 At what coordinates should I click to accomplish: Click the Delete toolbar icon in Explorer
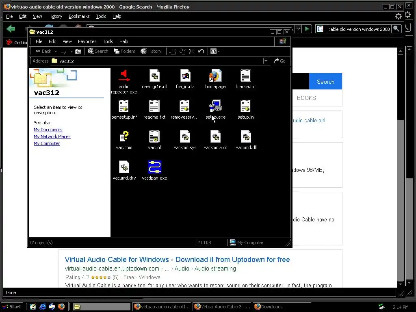coord(192,51)
